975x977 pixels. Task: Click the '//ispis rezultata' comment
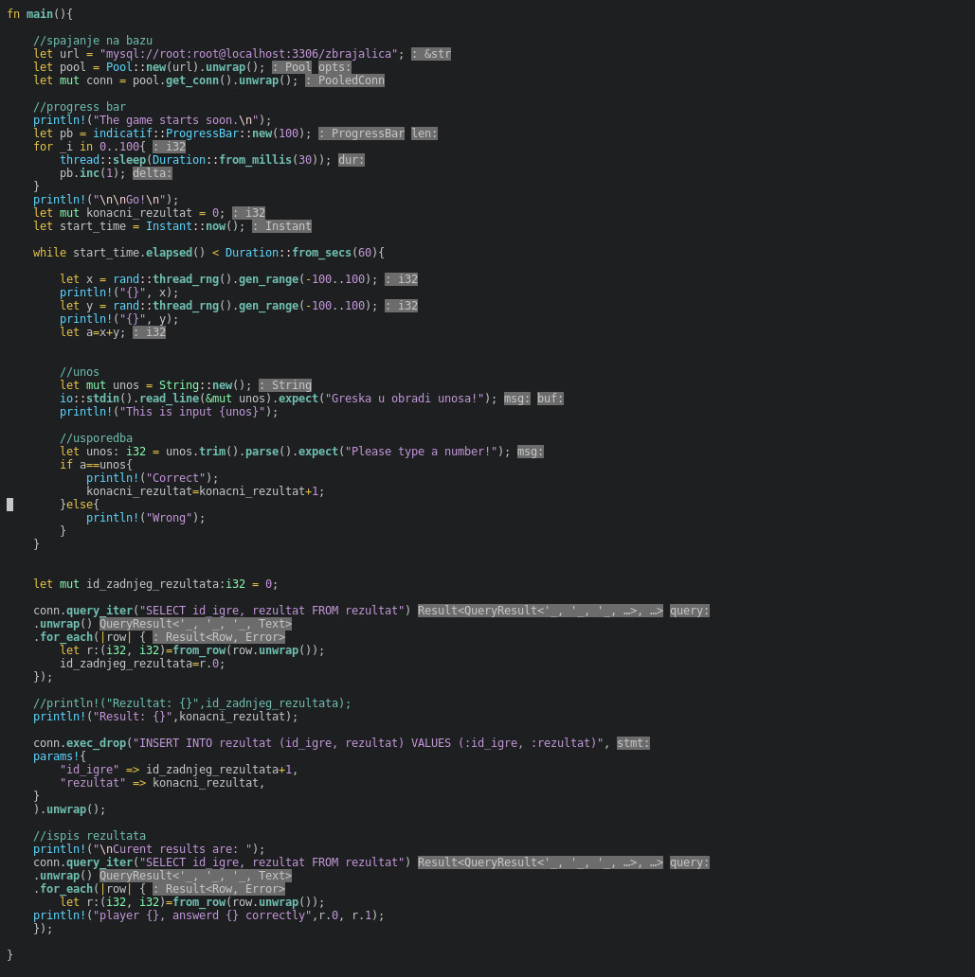tap(89, 836)
